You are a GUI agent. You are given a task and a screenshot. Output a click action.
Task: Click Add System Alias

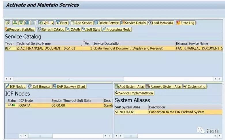pos(130,86)
